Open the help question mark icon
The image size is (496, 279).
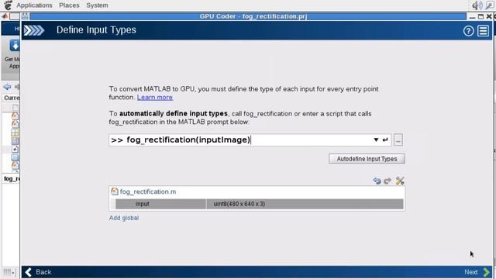(468, 31)
